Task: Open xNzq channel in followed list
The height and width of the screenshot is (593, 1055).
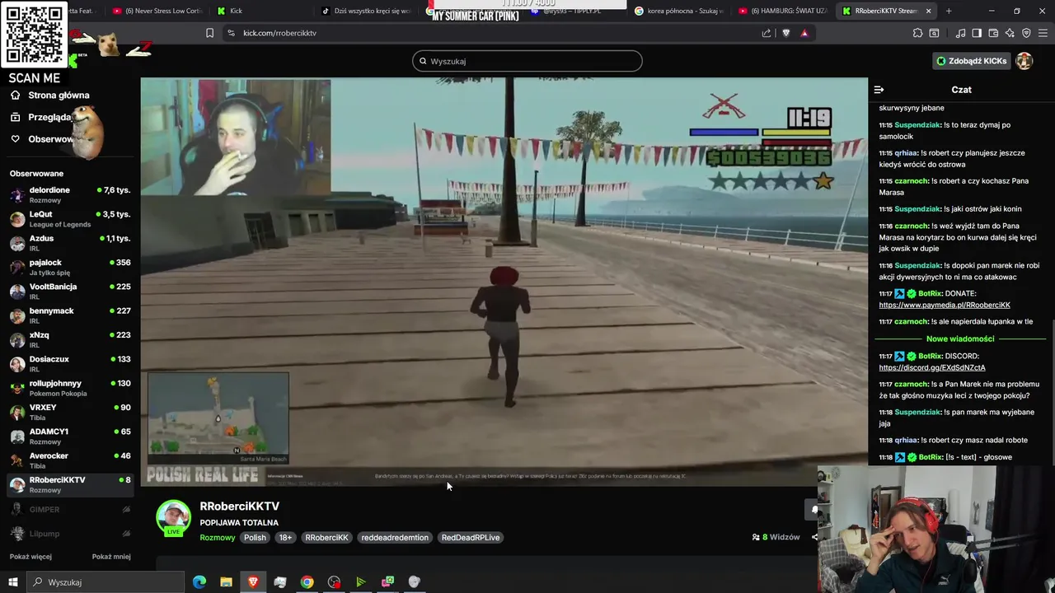Action: [70, 339]
